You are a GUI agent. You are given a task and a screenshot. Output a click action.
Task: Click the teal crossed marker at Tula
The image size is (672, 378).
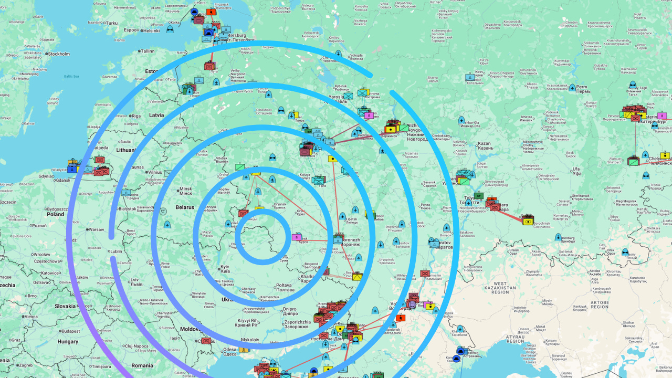tap(319, 181)
